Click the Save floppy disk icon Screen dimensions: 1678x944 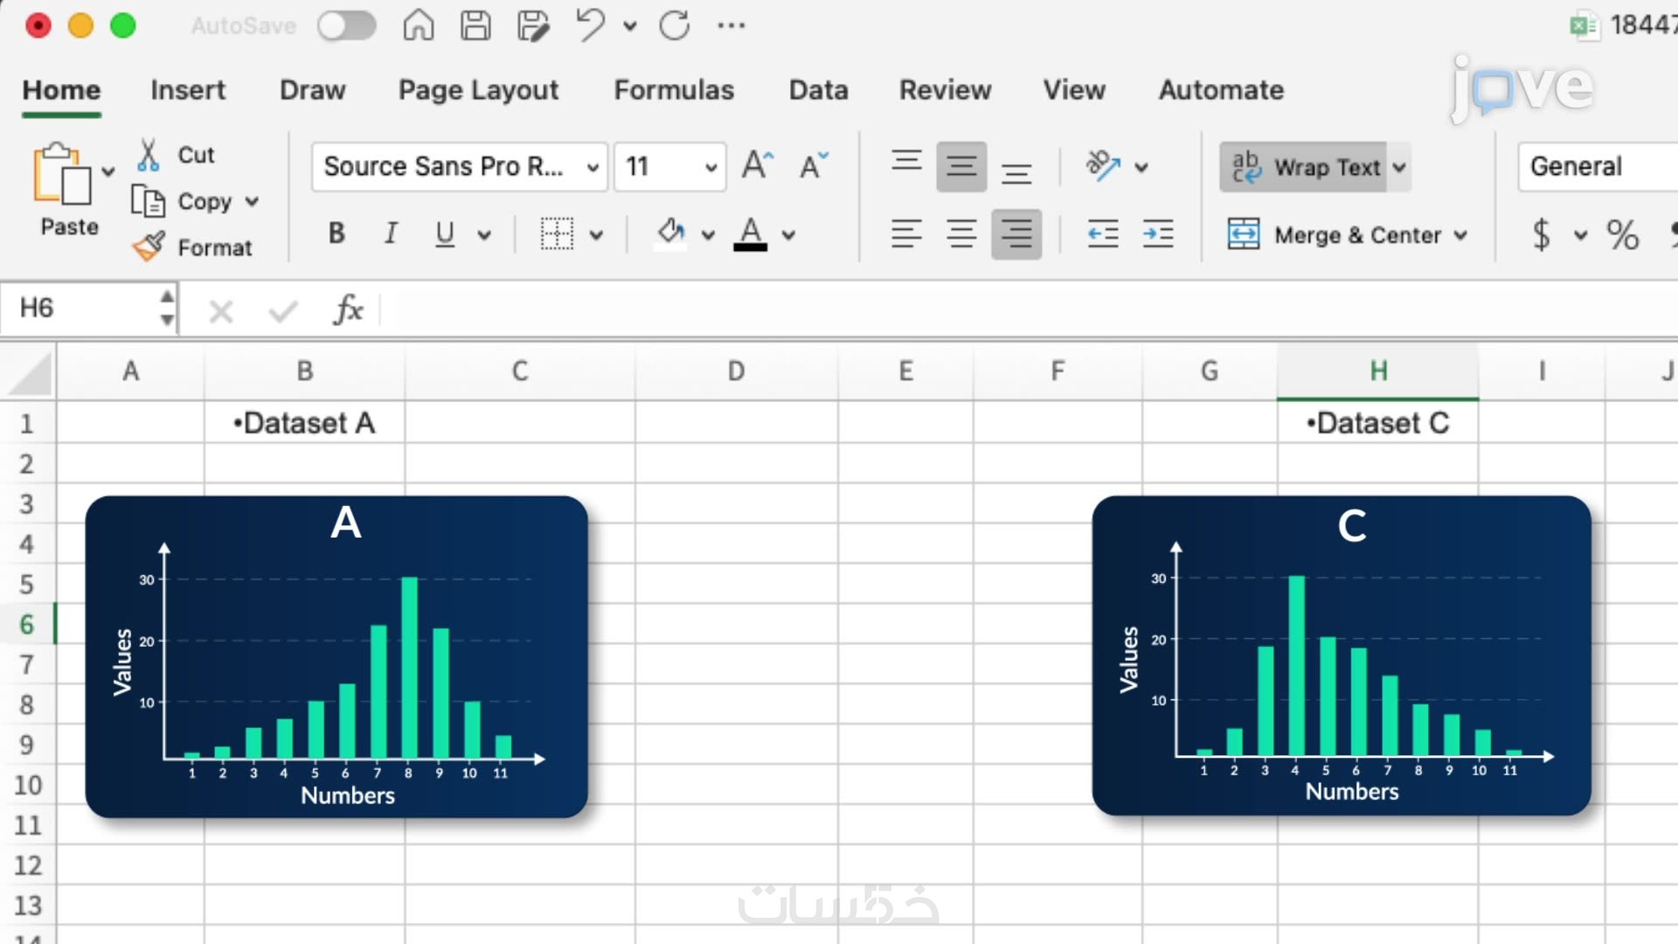tap(475, 25)
